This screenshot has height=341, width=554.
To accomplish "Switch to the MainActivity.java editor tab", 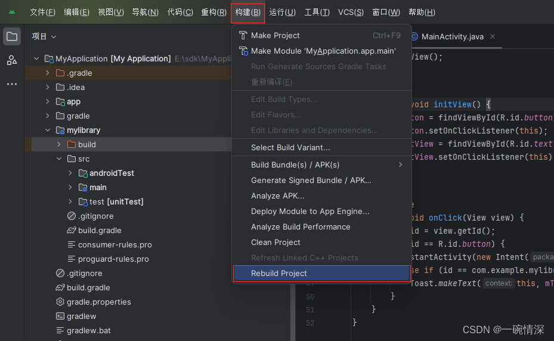I will tap(452, 36).
